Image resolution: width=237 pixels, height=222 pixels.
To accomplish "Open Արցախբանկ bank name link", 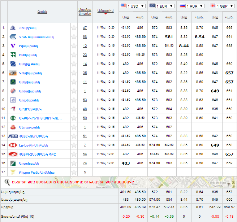I will coord(29,164).
